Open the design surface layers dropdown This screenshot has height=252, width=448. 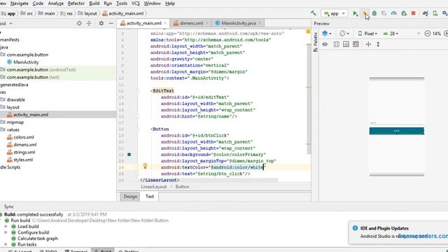327,34
